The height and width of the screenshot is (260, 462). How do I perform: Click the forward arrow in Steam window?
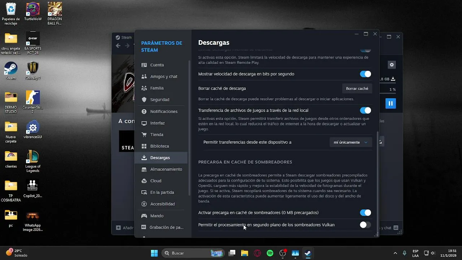point(127,45)
